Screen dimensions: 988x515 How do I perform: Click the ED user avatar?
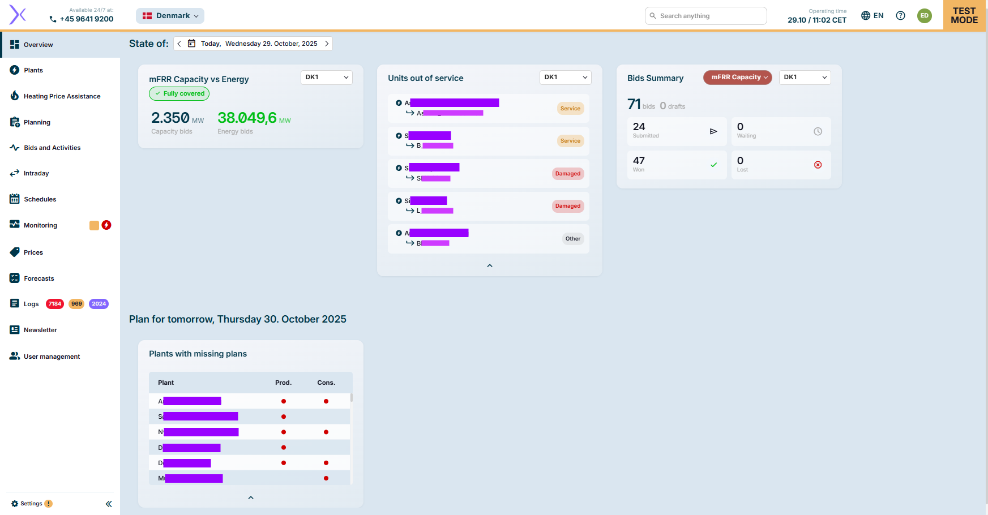[x=924, y=16]
